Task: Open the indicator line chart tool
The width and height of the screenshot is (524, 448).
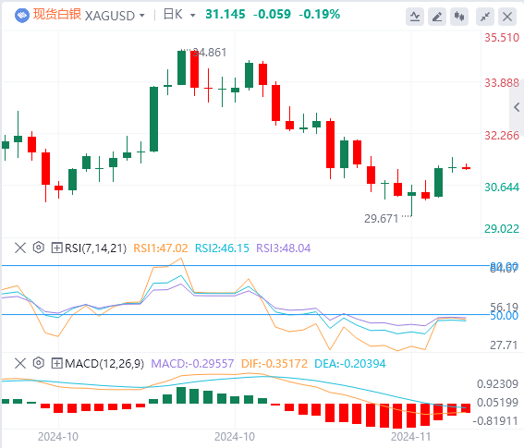Action: (x=415, y=17)
